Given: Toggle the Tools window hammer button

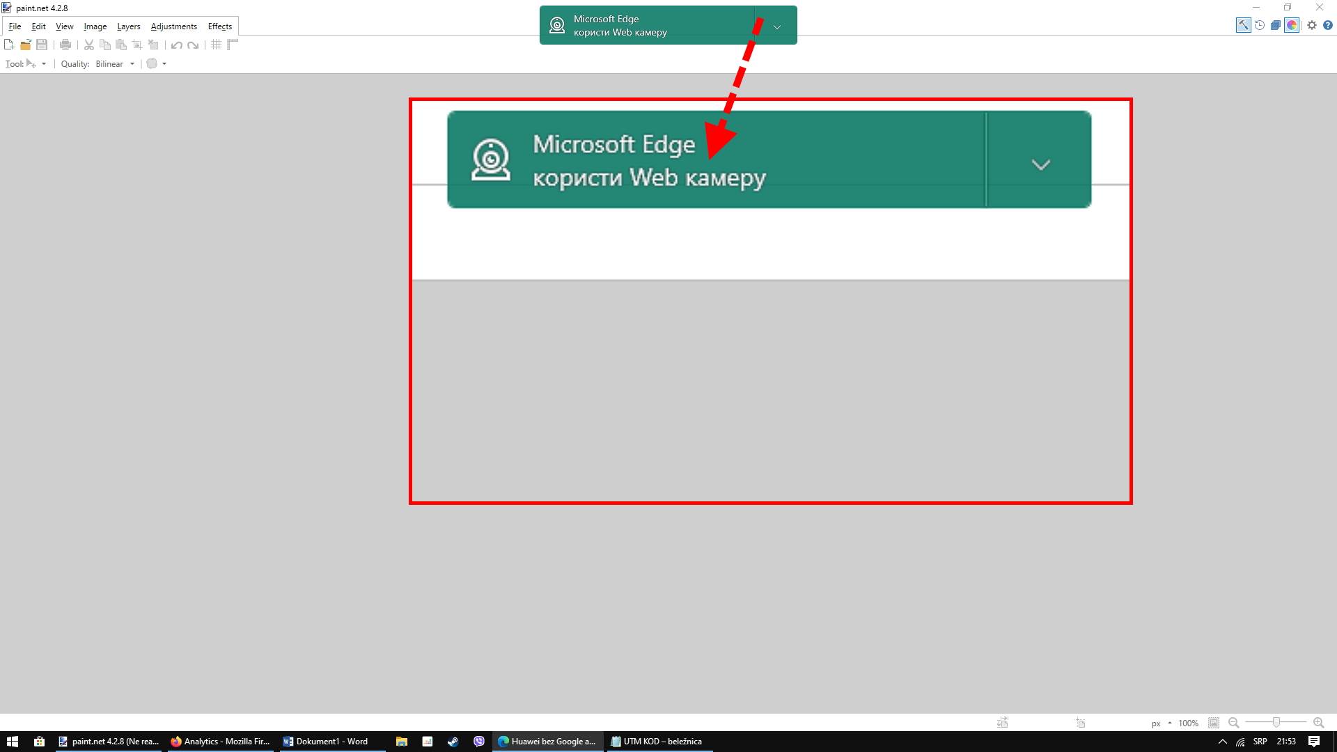Looking at the screenshot, I should (x=1243, y=25).
